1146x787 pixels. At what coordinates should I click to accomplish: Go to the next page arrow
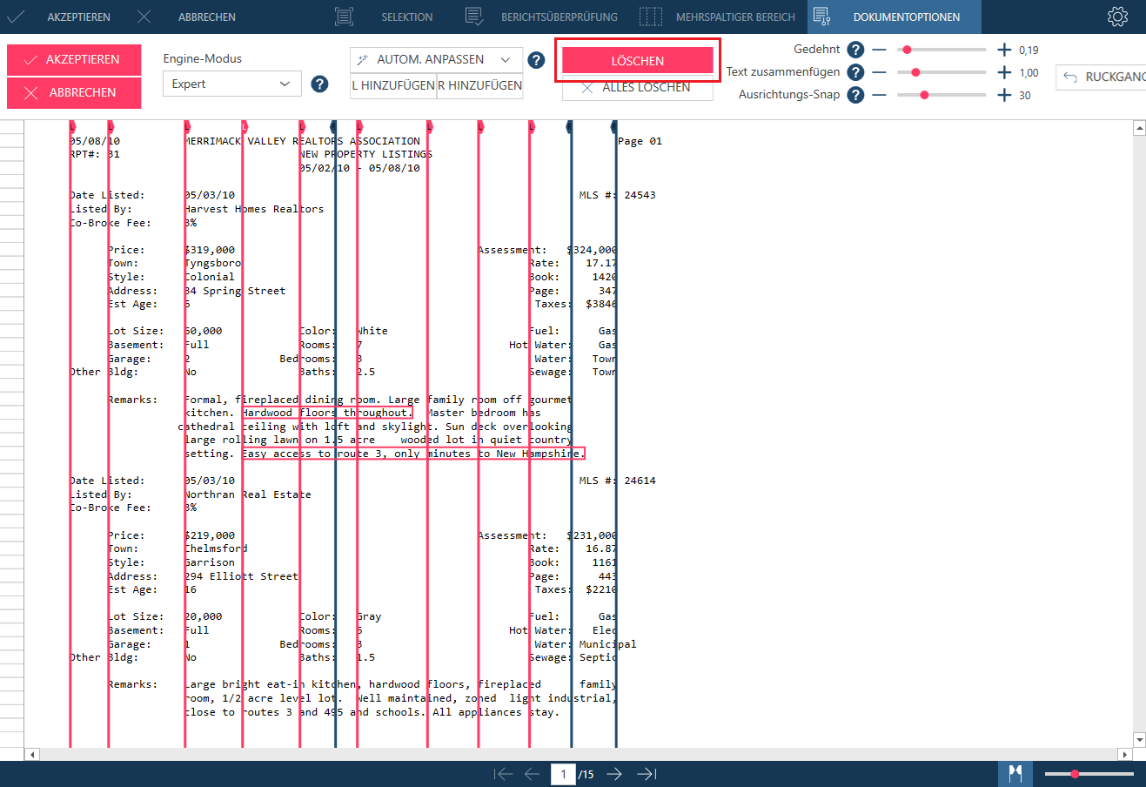point(614,774)
